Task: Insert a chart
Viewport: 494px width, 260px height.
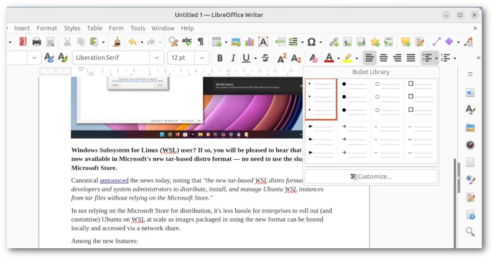Action: (249, 42)
